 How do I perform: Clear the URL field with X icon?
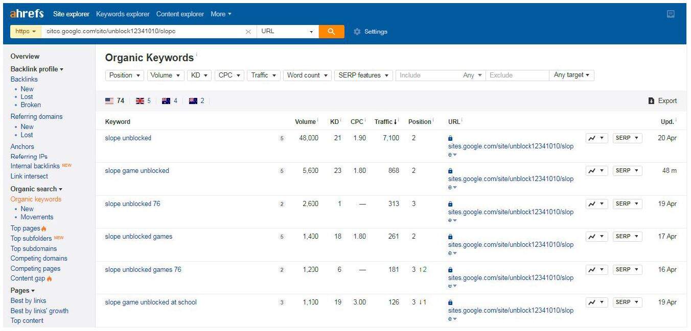click(x=248, y=32)
